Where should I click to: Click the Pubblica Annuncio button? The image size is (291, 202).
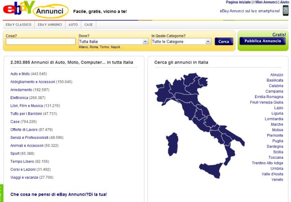[x=262, y=41]
